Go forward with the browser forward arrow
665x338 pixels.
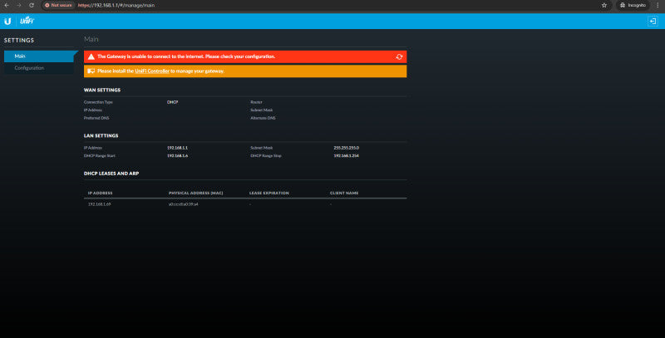point(19,5)
